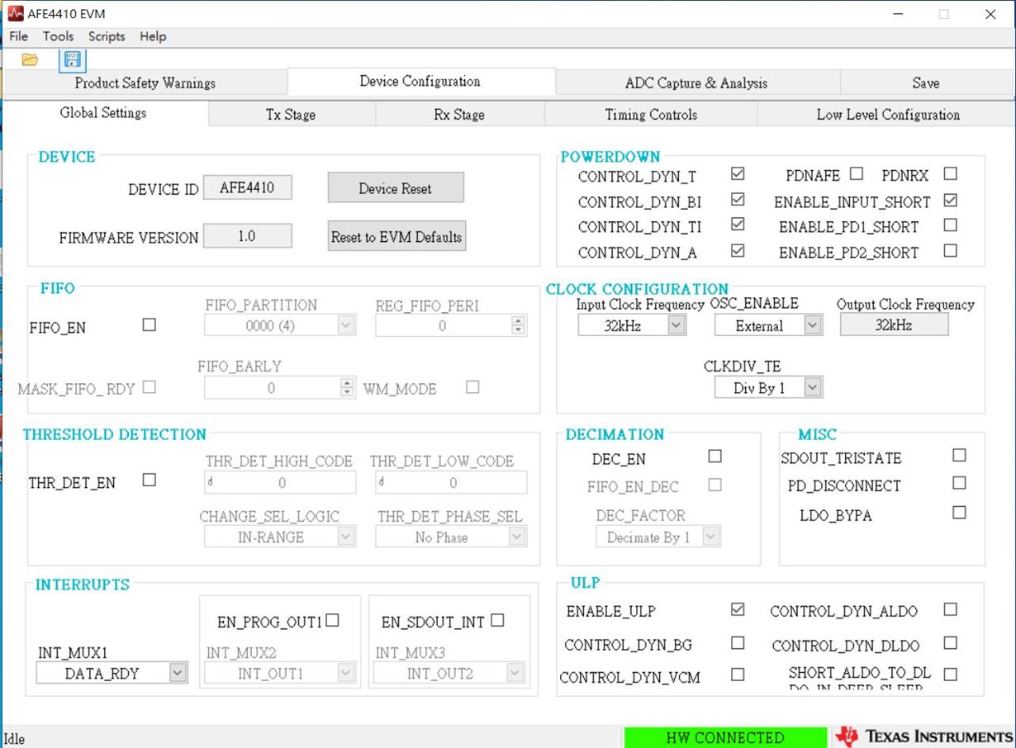Open the OSC_ENABLE dropdown

768,325
